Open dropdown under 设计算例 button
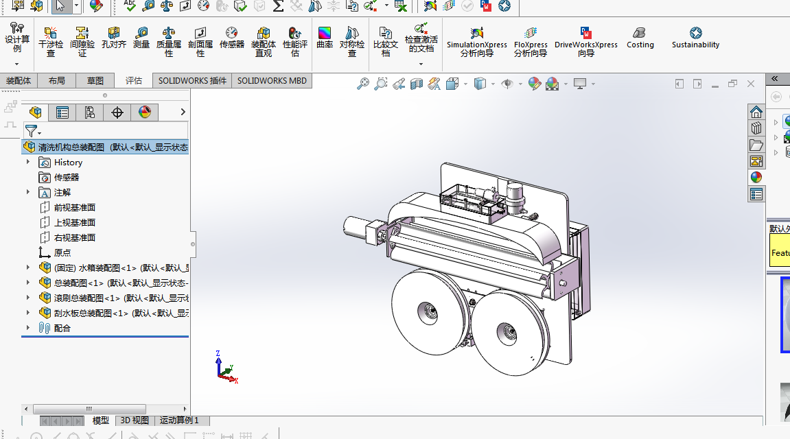The image size is (790, 439). click(16, 64)
